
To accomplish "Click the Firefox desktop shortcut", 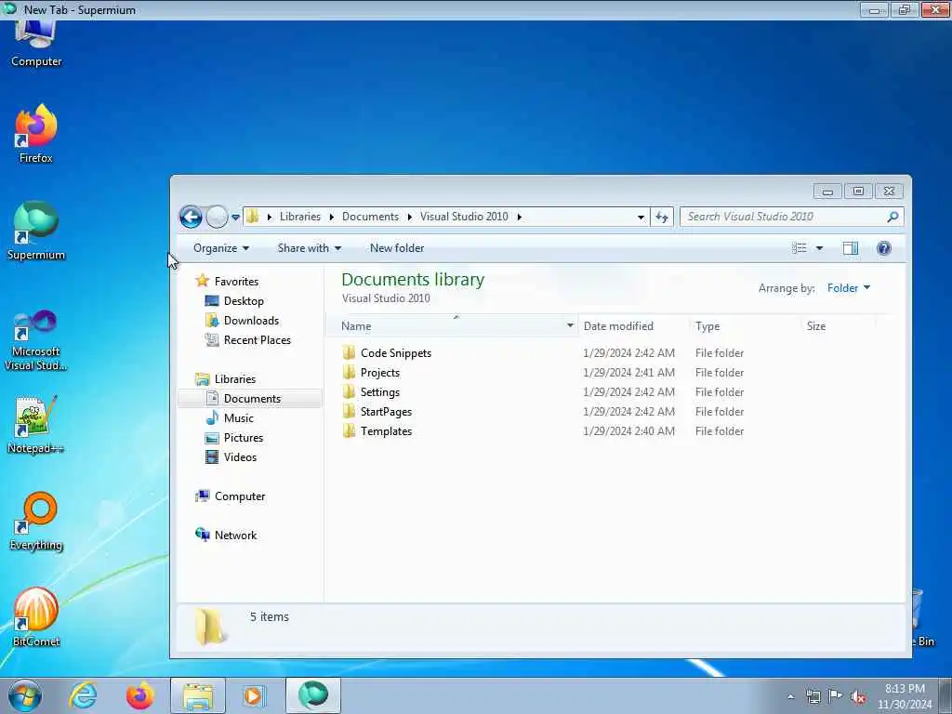I will 36,134.
